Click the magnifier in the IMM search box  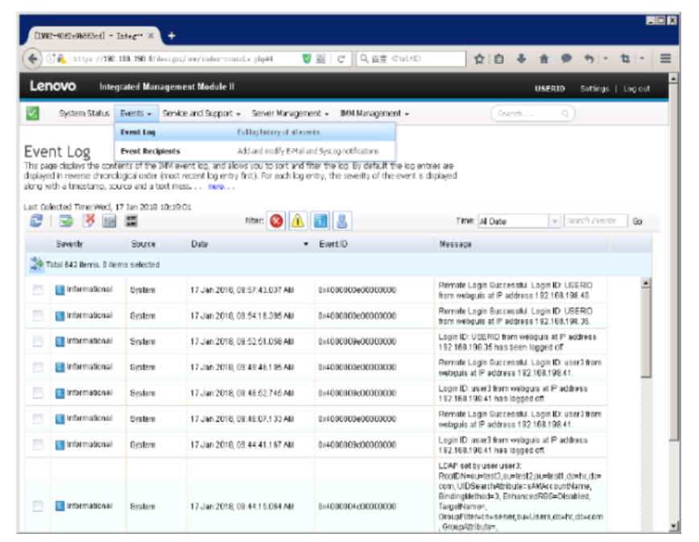pyautogui.click(x=565, y=114)
